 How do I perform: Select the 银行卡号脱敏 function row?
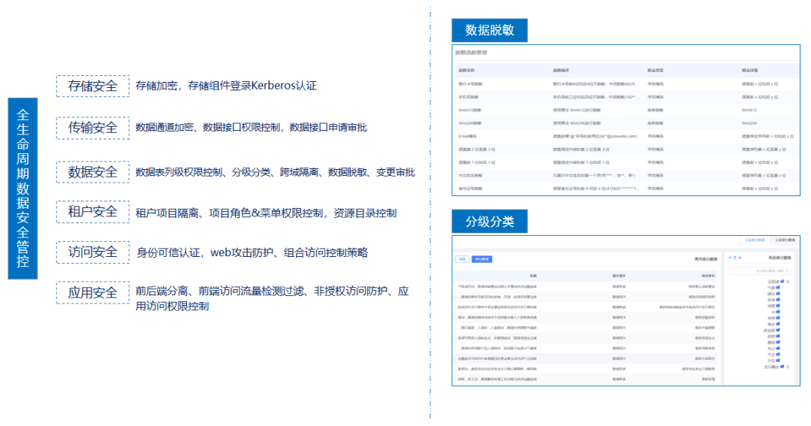473,84
